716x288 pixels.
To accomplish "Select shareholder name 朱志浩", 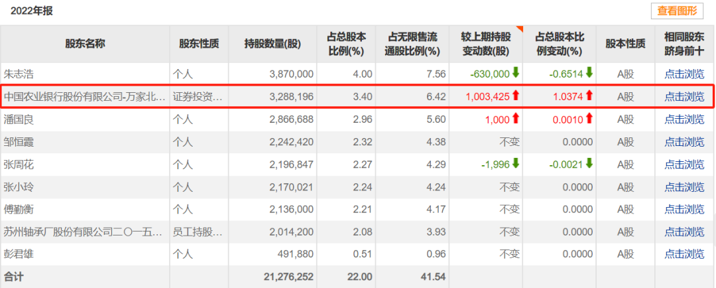I will pos(19,74).
